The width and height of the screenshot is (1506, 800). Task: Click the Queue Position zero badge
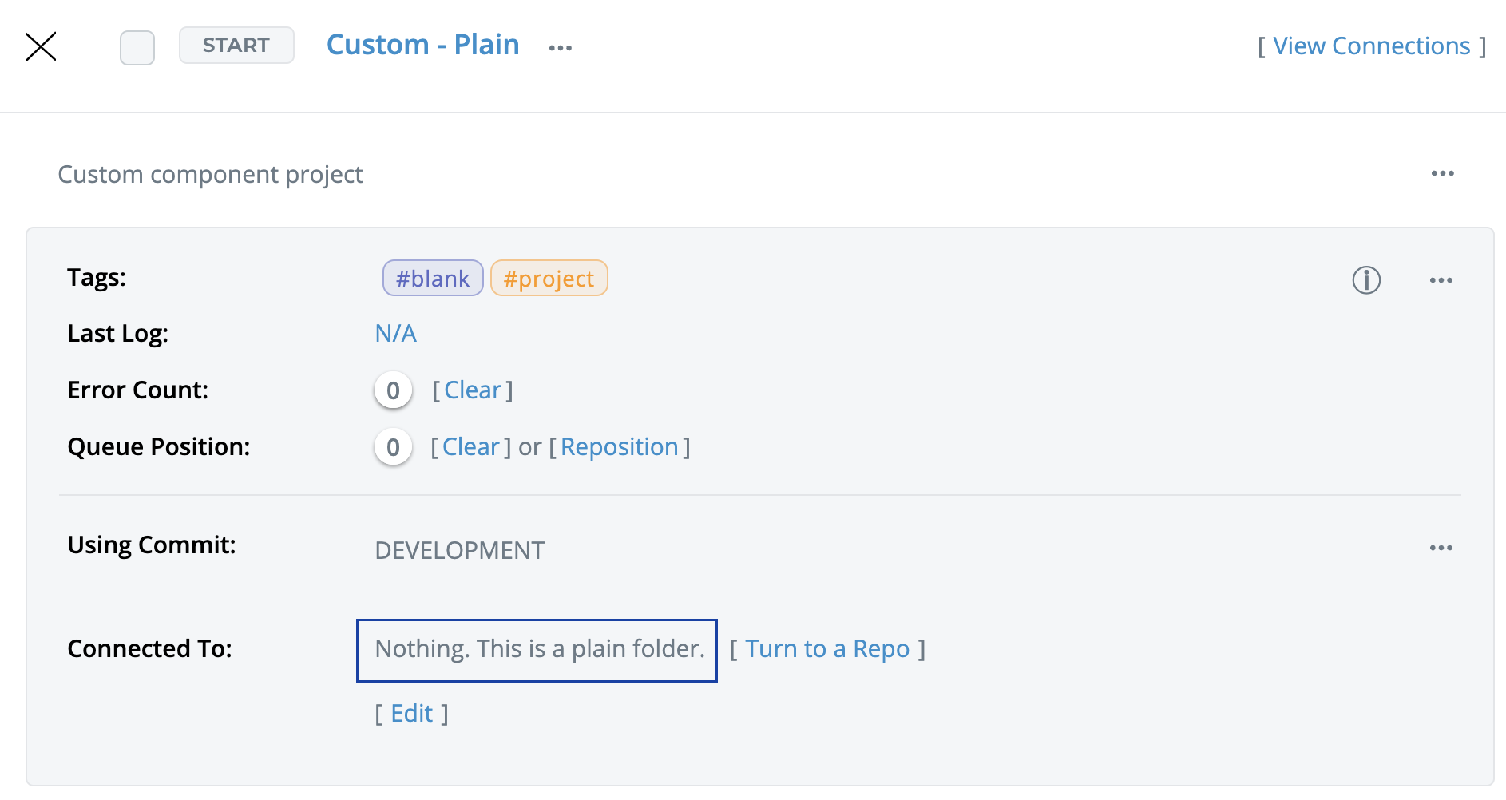click(x=393, y=447)
